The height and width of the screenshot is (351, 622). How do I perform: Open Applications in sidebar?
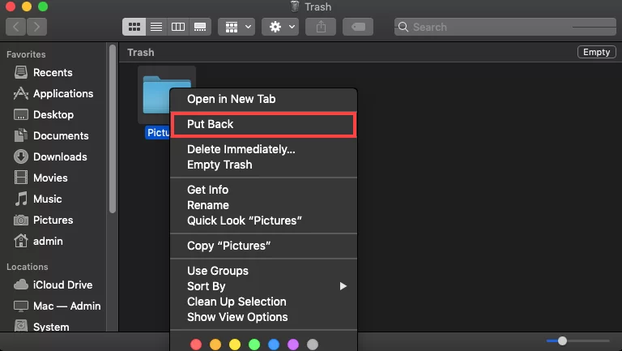pos(53,94)
